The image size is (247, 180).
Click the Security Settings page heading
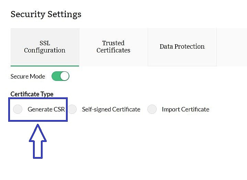pyautogui.click(x=46, y=14)
